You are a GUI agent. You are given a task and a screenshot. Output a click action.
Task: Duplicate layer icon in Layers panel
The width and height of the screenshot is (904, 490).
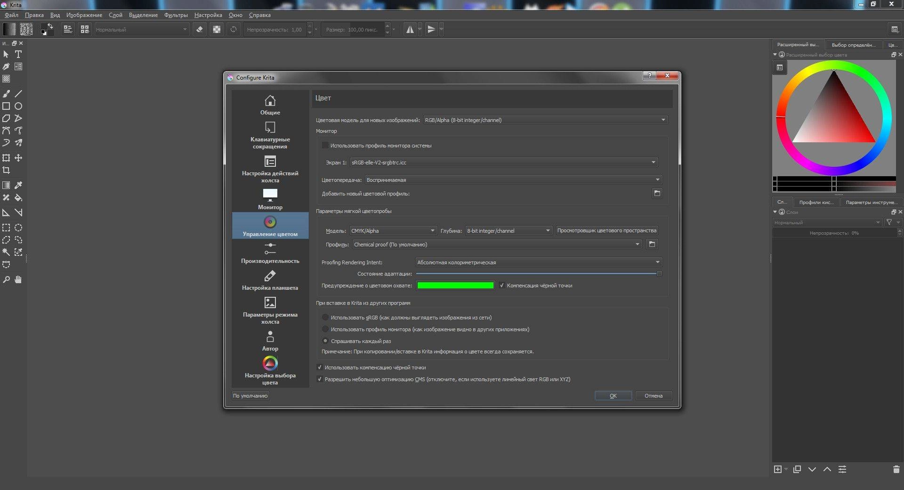click(x=797, y=469)
